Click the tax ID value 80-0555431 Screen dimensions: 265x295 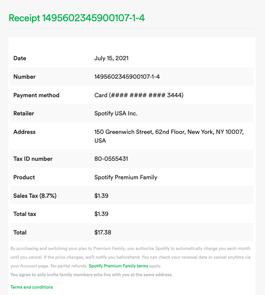click(x=111, y=158)
